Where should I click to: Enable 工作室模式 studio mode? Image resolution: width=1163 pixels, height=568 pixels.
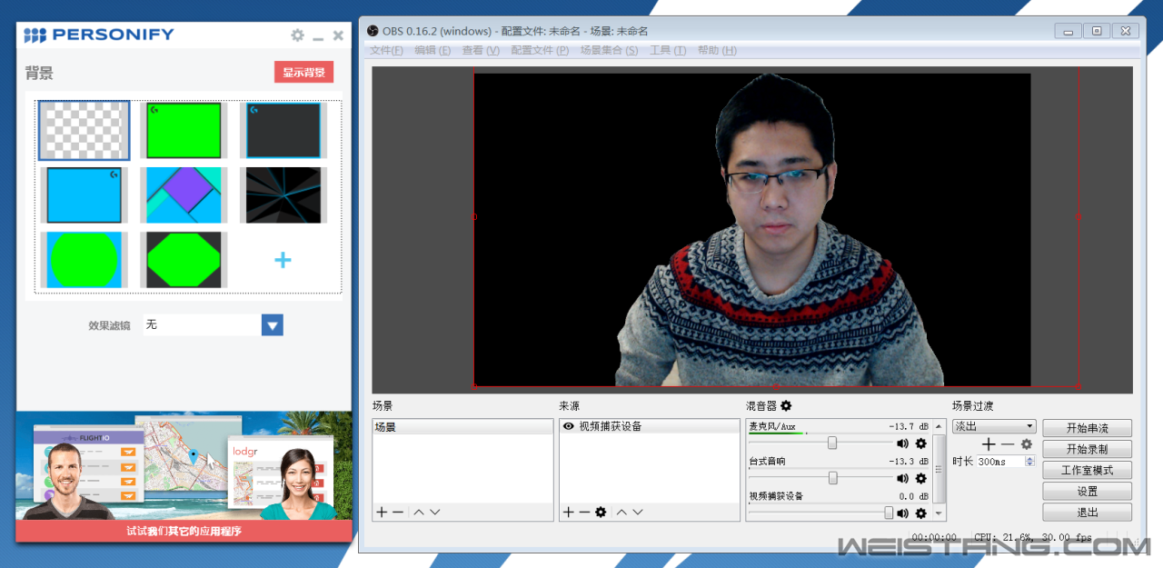click(1087, 470)
